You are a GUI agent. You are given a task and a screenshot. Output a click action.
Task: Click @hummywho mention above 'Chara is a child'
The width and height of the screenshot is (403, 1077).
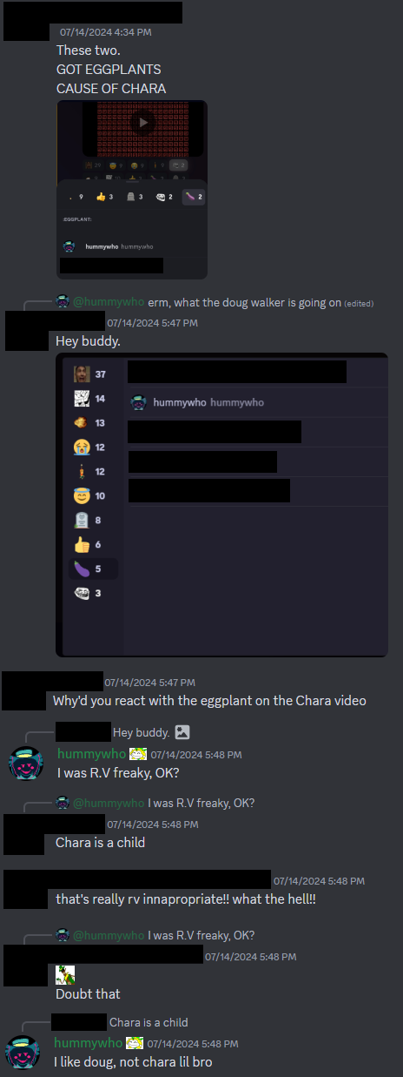[x=109, y=803]
